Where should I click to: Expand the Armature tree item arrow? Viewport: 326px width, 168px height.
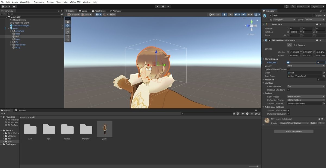point(11,31)
